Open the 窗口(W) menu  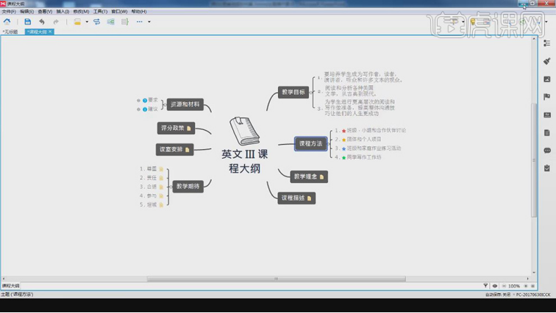tap(119, 12)
